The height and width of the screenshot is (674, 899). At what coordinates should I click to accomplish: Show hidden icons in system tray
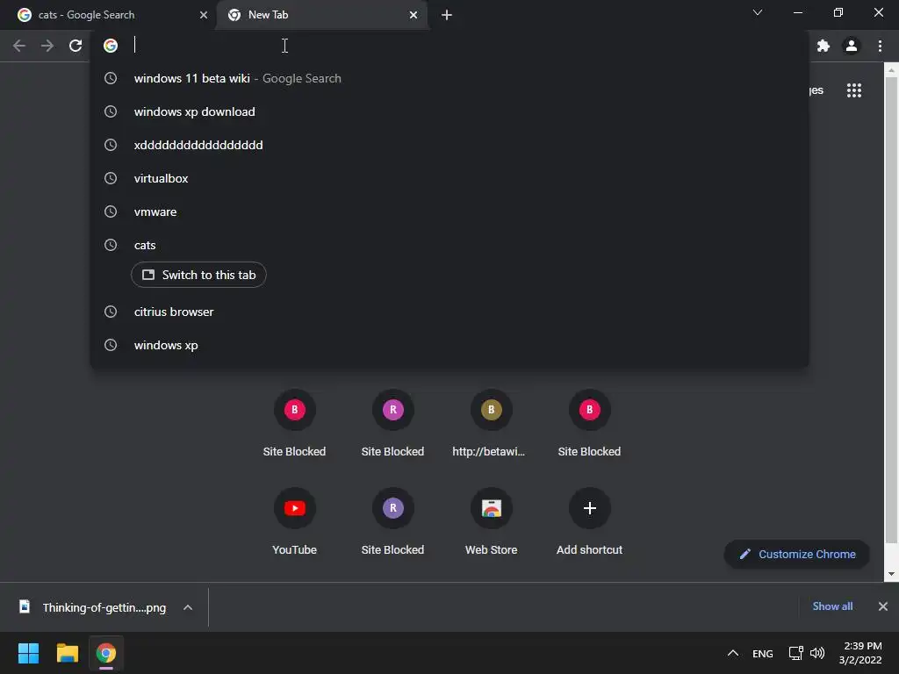733,653
